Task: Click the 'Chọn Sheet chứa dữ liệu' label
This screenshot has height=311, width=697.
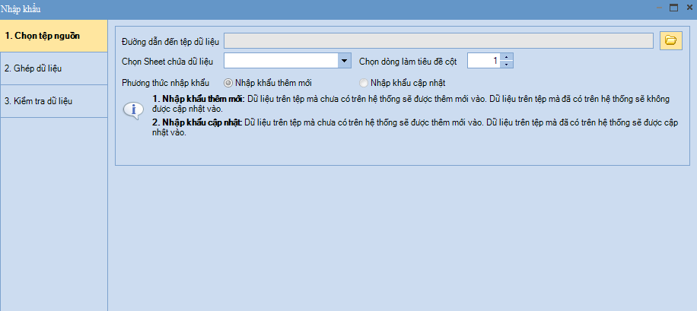Action: click(167, 62)
